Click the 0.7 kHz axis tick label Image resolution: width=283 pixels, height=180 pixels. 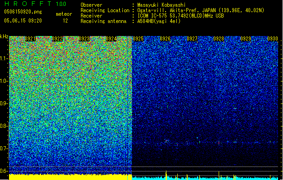point(4,148)
